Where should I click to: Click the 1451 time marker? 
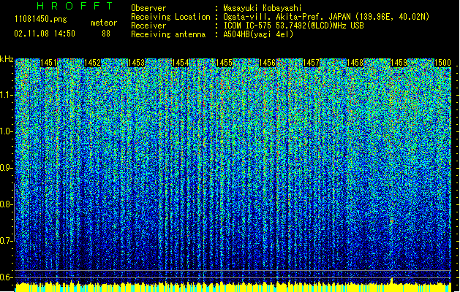coord(49,63)
